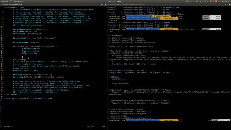Click the 'build' directory listing entry

coord(166,25)
